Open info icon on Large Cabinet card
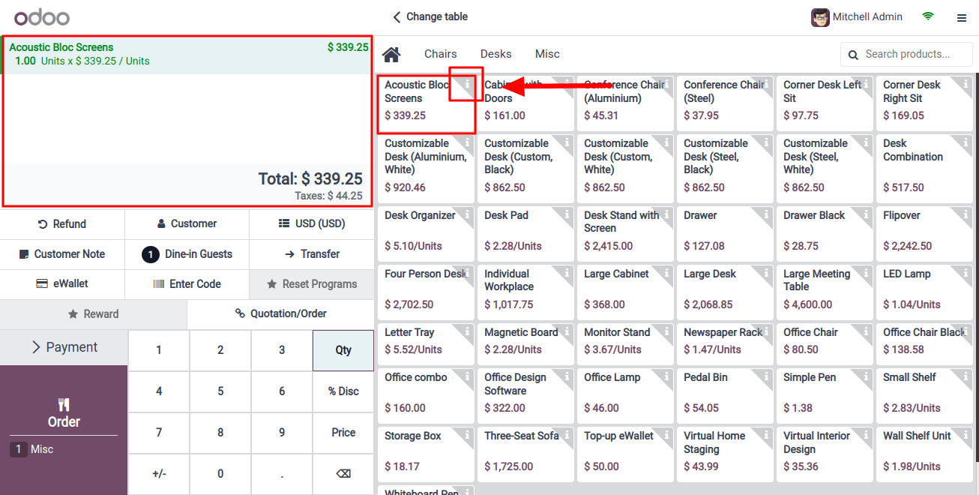Image resolution: width=979 pixels, height=495 pixels. coord(666,273)
